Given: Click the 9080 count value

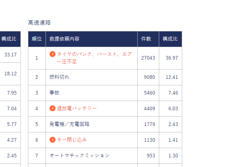Looking at the screenshot, I should (x=149, y=77).
